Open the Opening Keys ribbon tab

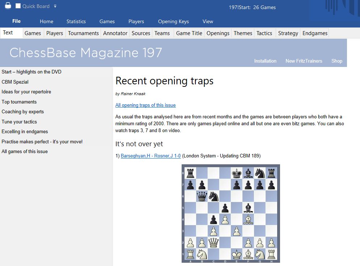[173, 21]
